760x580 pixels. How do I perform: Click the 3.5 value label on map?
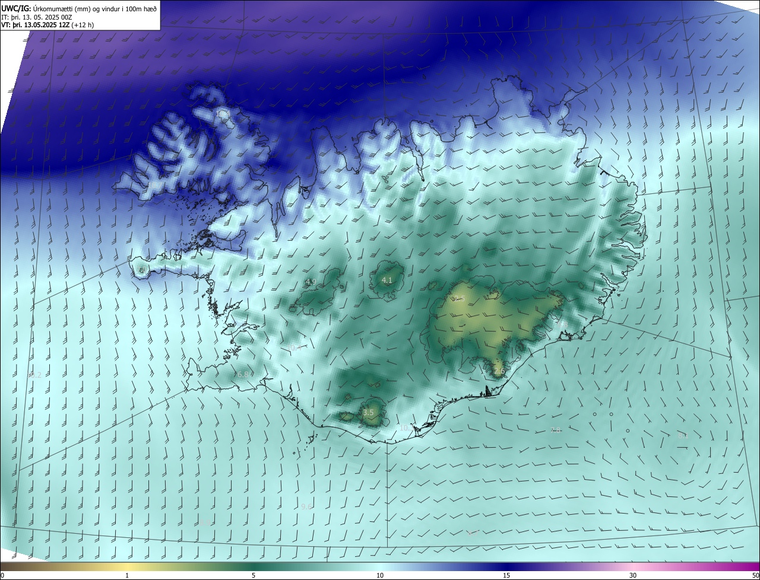point(368,412)
